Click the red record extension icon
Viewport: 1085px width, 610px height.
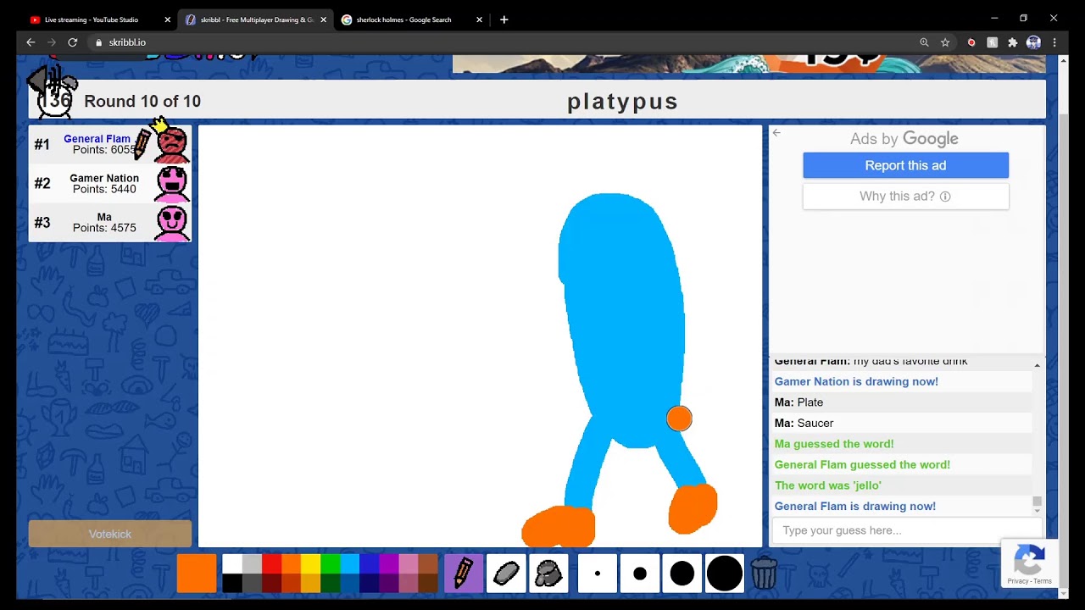click(971, 42)
